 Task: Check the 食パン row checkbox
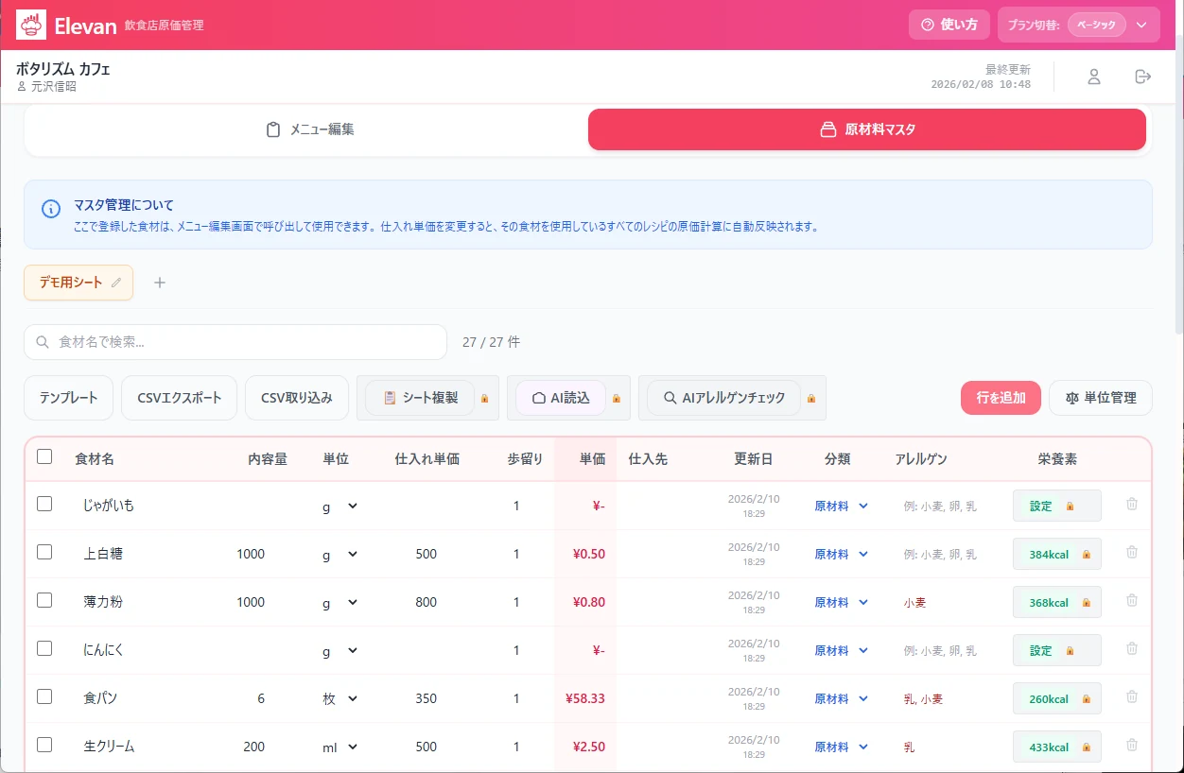pos(44,696)
